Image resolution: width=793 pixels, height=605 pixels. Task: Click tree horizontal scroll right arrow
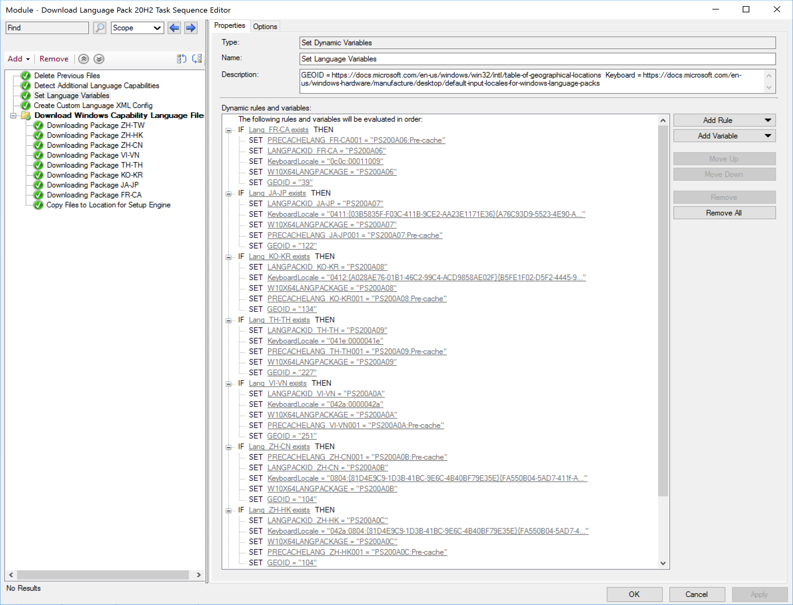[x=198, y=575]
